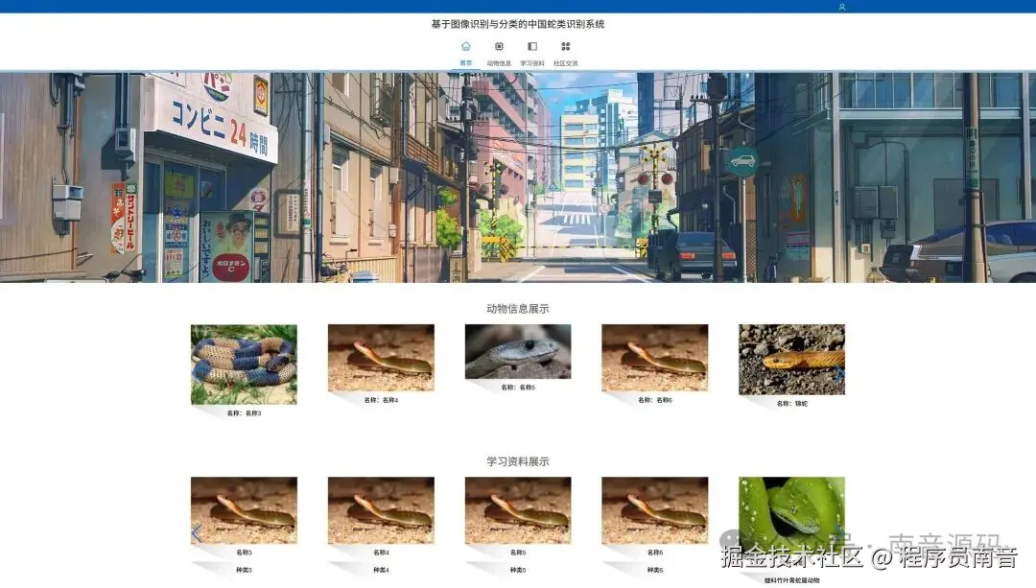The image size is (1036, 588).
Task: Open the snake thumbnail labeled 名称4 under 学习资料展示
Action: pyautogui.click(x=380, y=508)
